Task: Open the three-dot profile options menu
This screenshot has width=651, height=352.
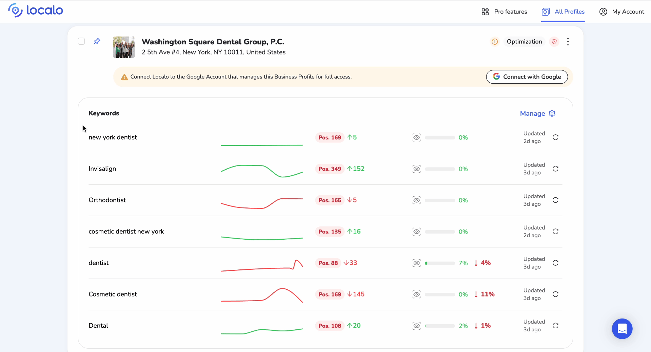Action: tap(568, 42)
